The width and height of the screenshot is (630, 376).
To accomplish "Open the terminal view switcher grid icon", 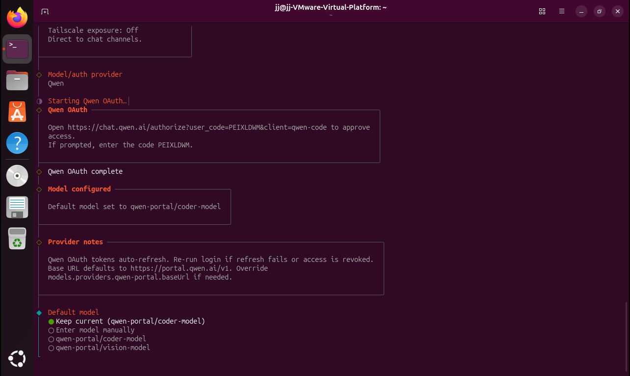I will tap(542, 11).
